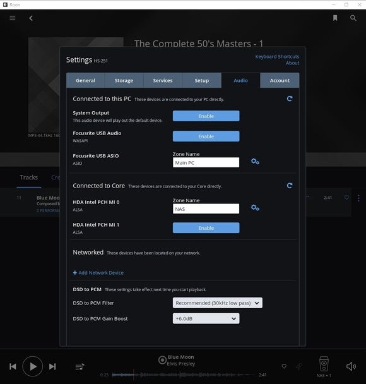The width and height of the screenshot is (366, 384).
Task: Click The Complete 50's Masters album title
Action: [198, 44]
